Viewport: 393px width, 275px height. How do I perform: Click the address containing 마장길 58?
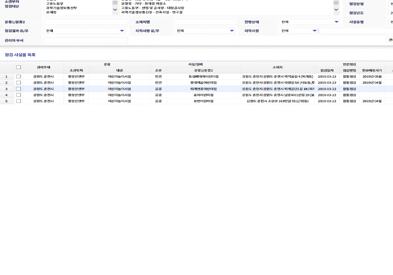[x=278, y=82]
